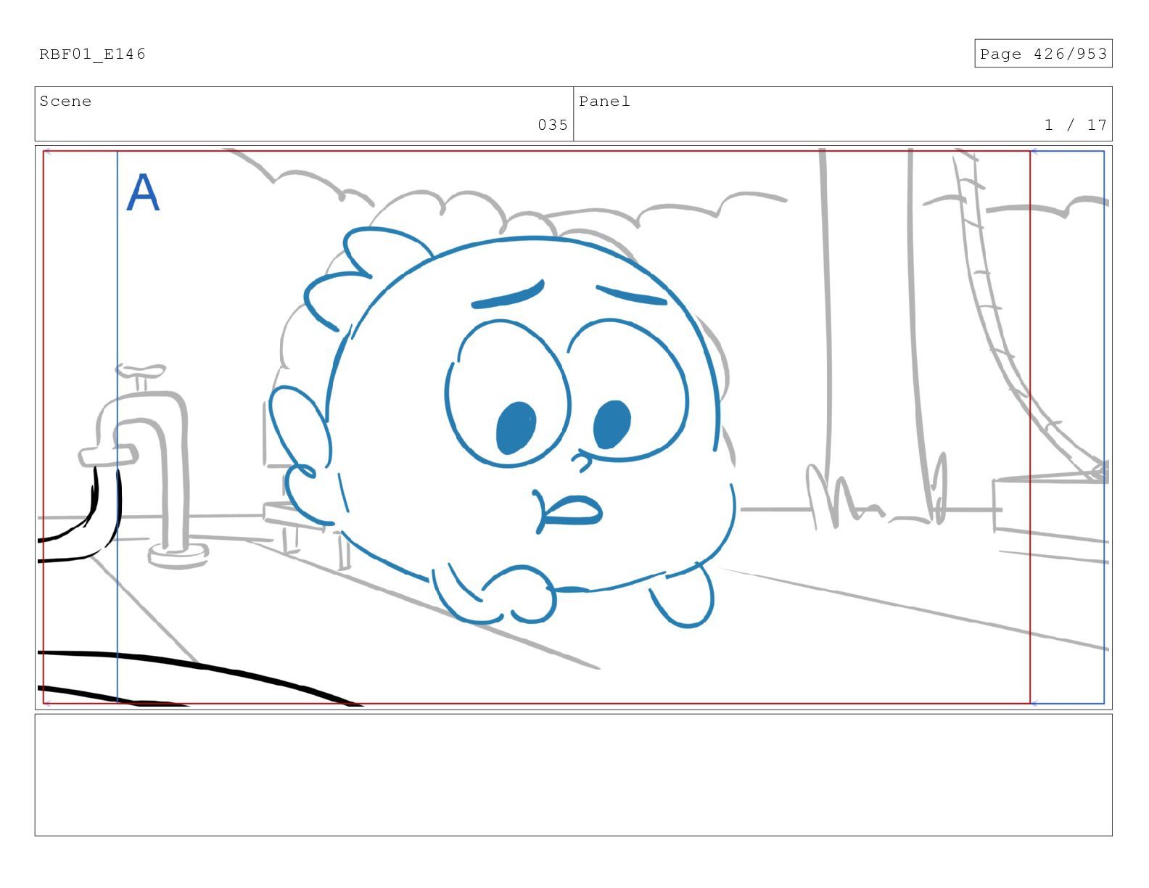Click the Panel label
Viewport: 1149px width, 888px height.
coord(604,101)
